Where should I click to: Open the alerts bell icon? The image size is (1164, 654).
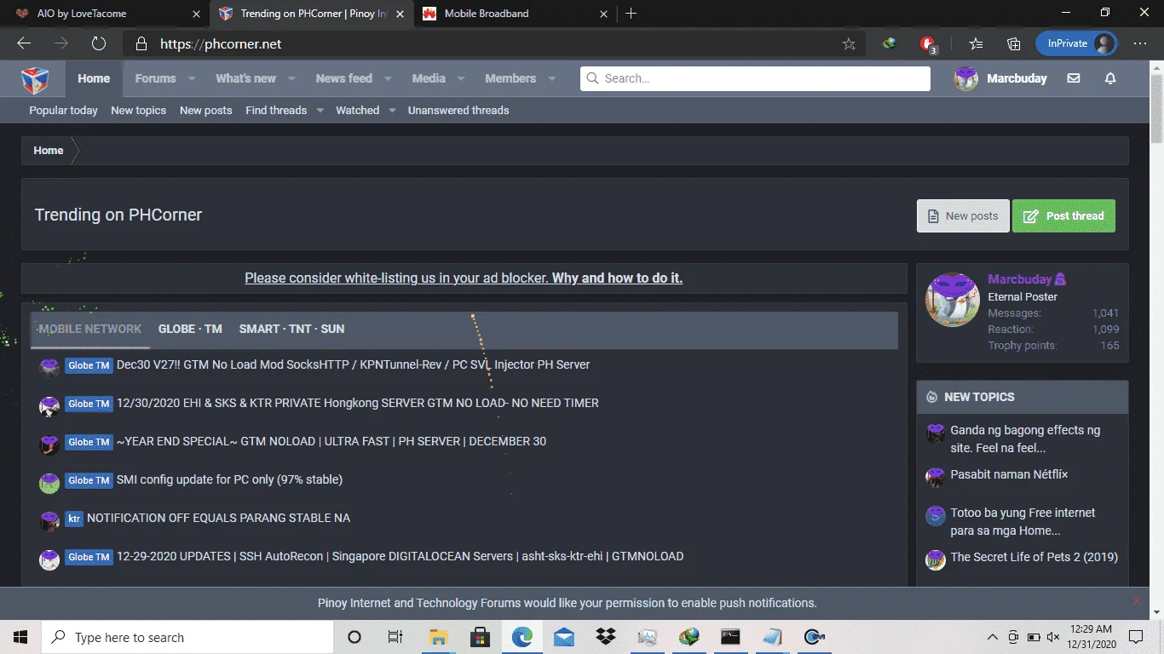[1110, 78]
